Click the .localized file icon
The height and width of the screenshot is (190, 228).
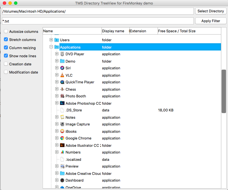click(x=62, y=159)
